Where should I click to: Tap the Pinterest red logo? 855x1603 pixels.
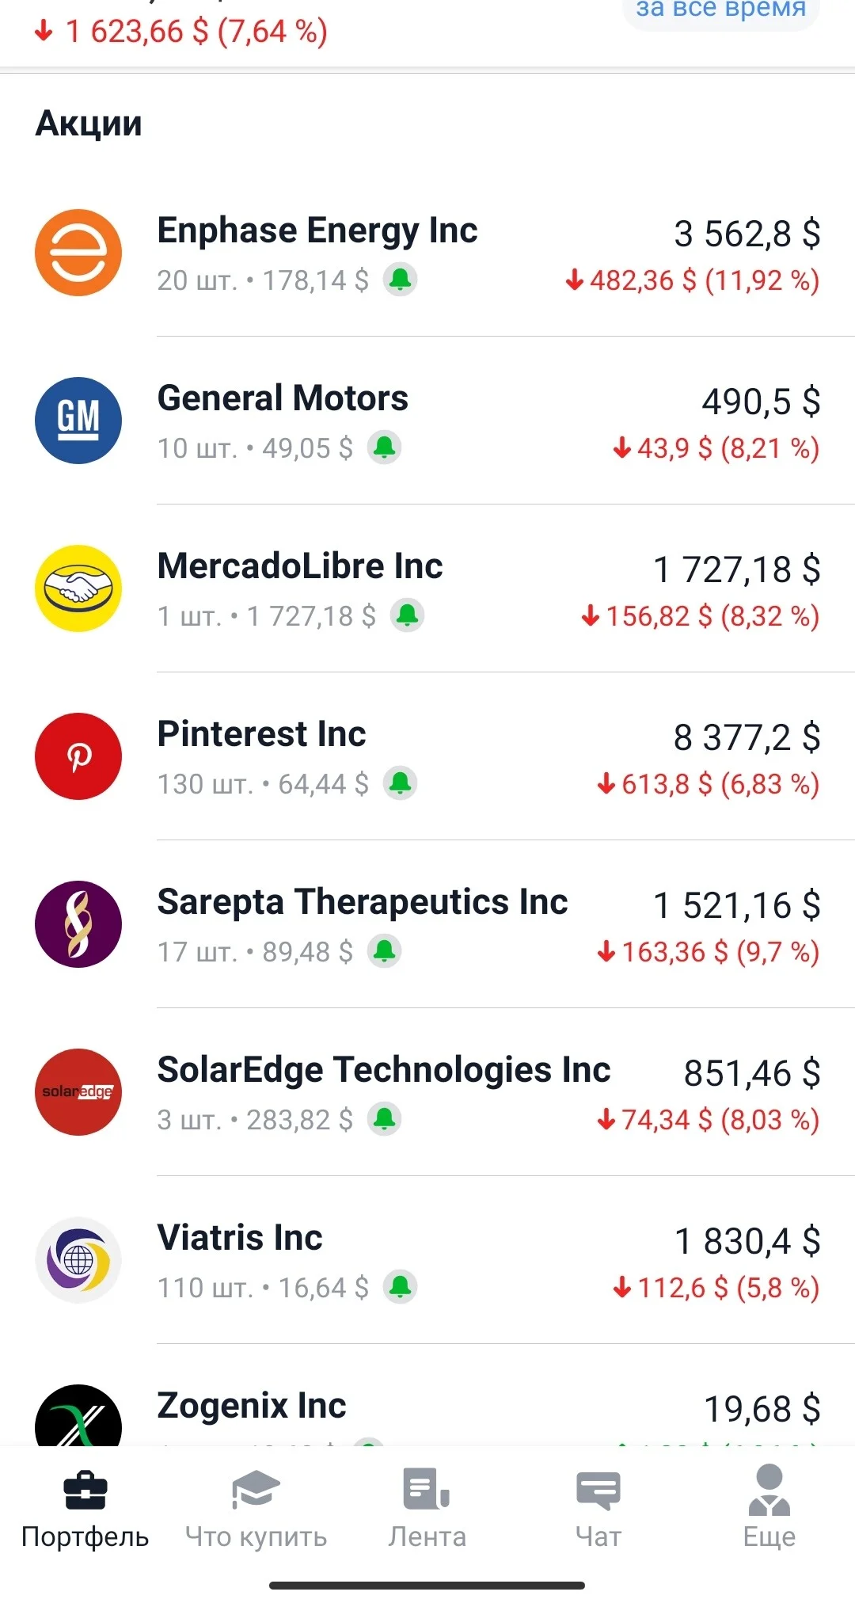[x=78, y=756]
